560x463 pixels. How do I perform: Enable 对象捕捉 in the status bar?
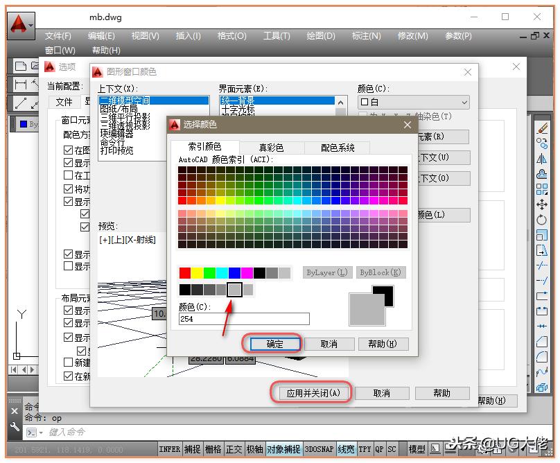(x=283, y=449)
